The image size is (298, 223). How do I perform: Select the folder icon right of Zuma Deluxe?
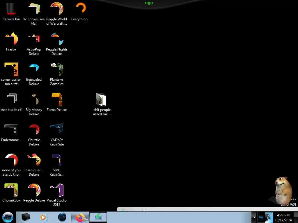point(102,104)
